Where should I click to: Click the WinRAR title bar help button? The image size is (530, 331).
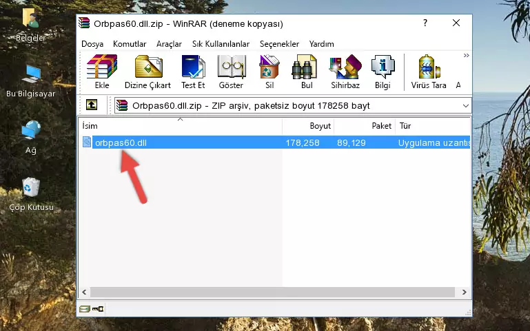[x=425, y=23]
